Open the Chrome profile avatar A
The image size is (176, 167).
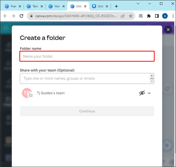coord(165,16)
